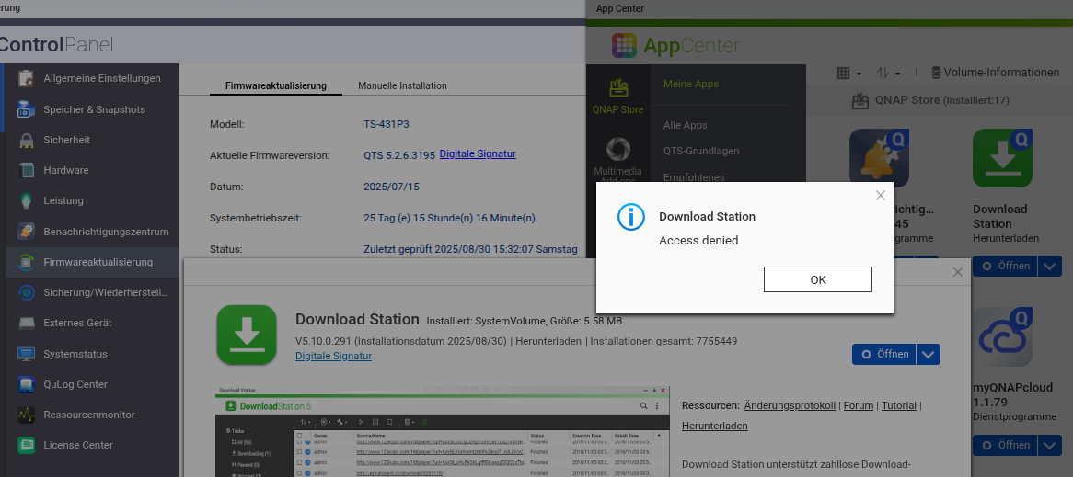
Task: Click the QNAP Store (Installiert:17) header
Action: pos(930,100)
